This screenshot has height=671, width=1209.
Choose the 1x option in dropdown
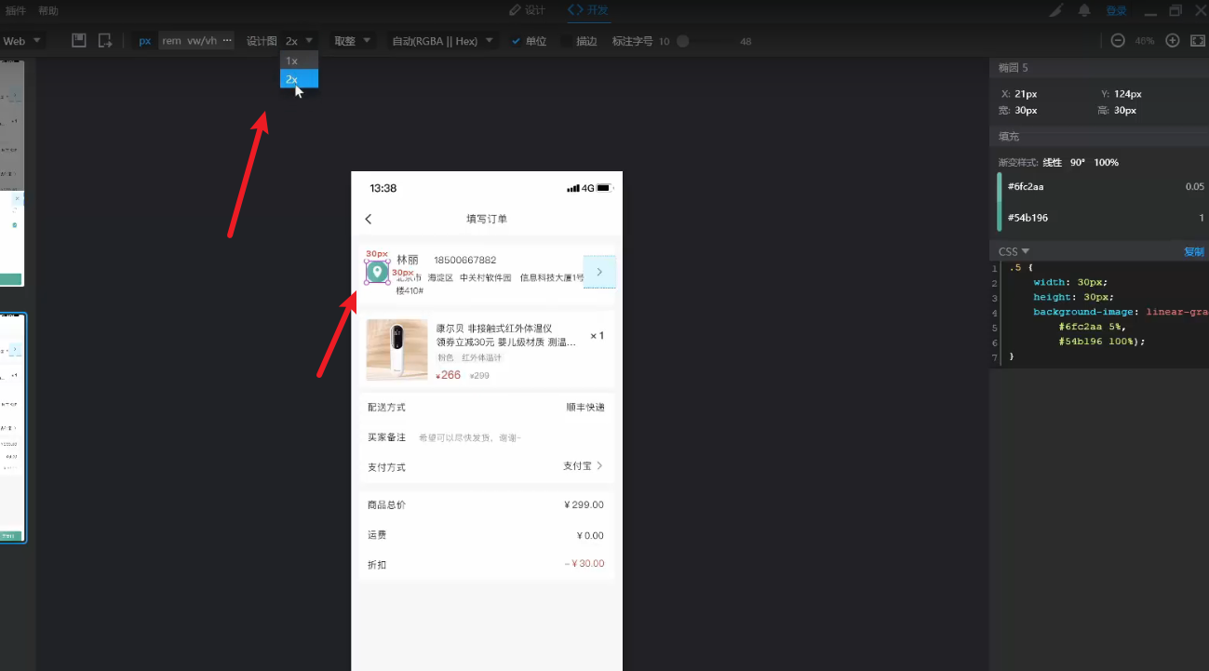point(299,60)
